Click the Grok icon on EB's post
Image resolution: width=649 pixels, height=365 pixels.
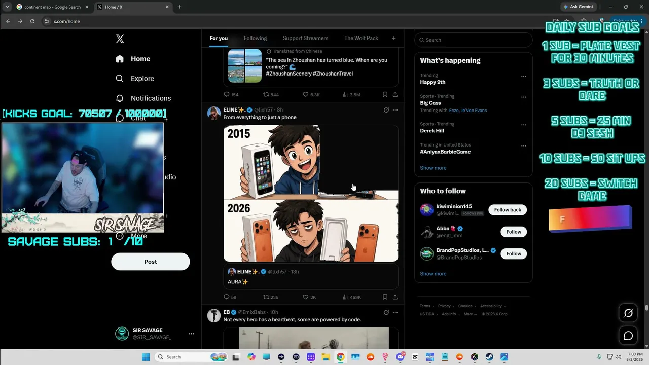386,312
